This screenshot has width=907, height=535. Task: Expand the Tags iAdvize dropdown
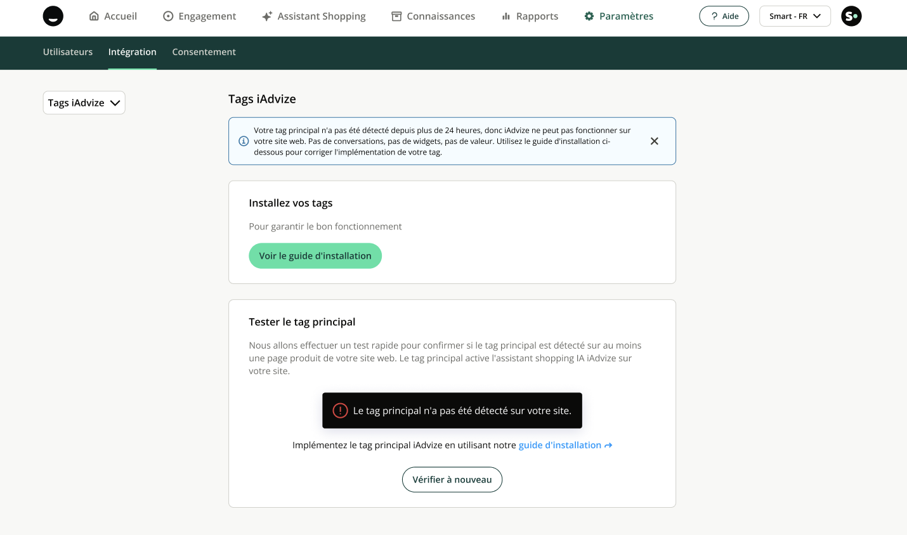[x=84, y=103]
